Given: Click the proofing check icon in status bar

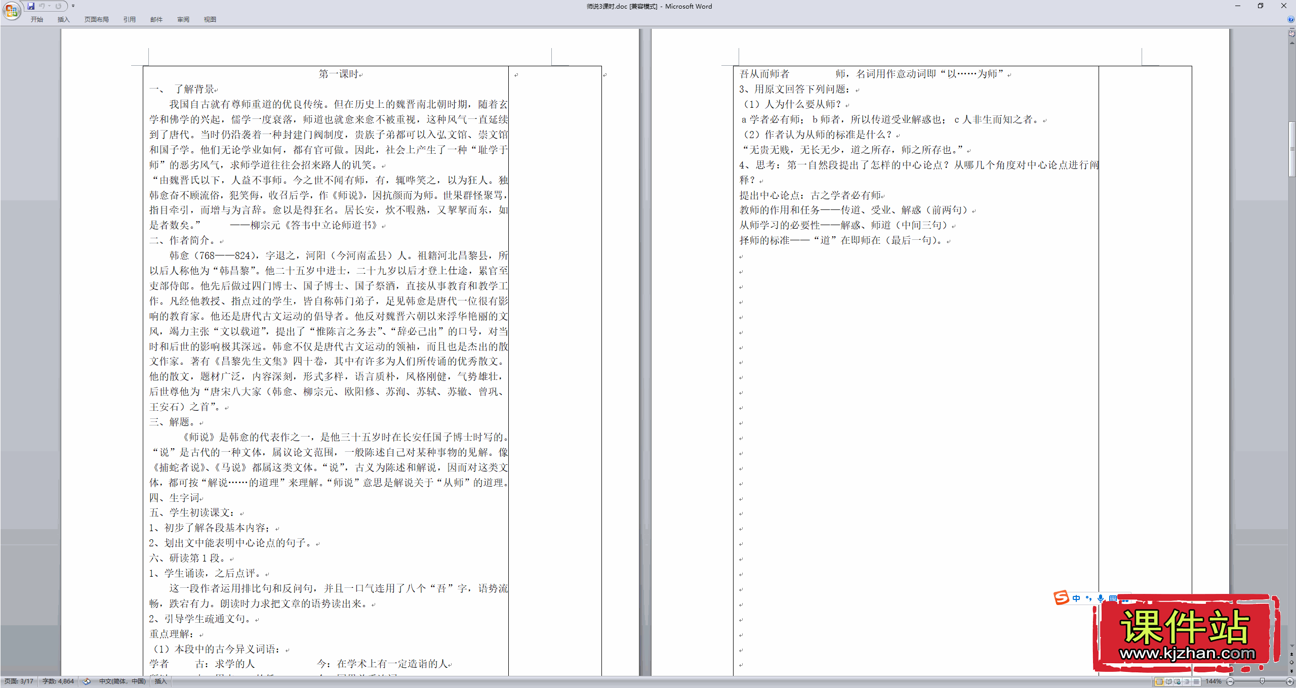Looking at the screenshot, I should (x=87, y=681).
